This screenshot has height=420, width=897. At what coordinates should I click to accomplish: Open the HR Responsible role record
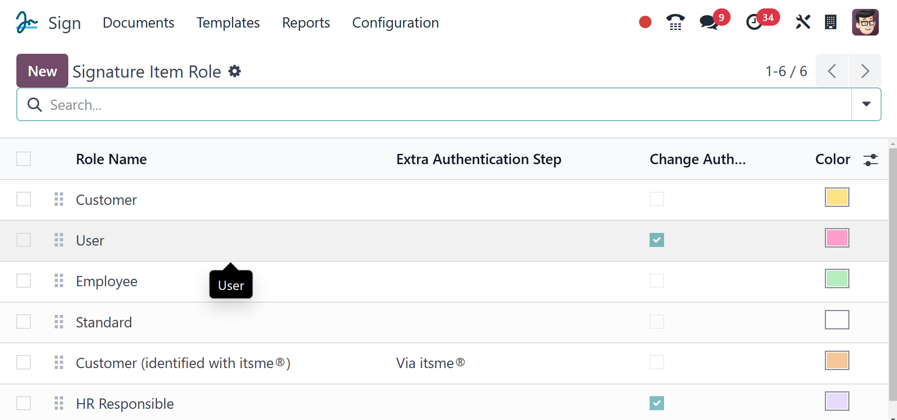pos(125,404)
